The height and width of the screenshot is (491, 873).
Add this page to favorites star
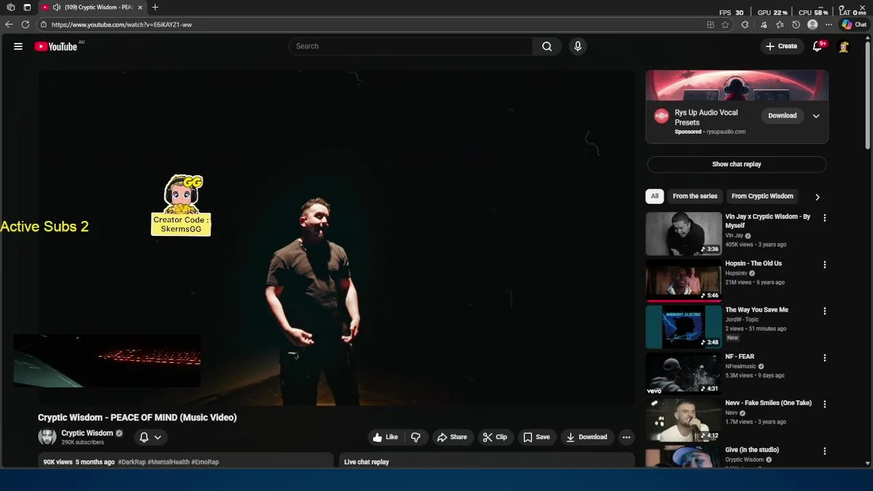pyautogui.click(x=726, y=25)
